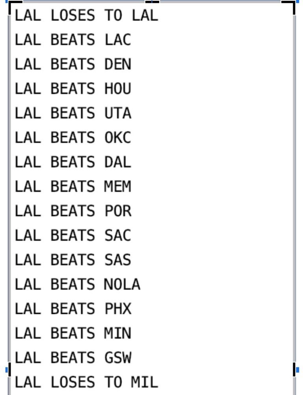Click the right side edge handle

click(x=295, y=369)
